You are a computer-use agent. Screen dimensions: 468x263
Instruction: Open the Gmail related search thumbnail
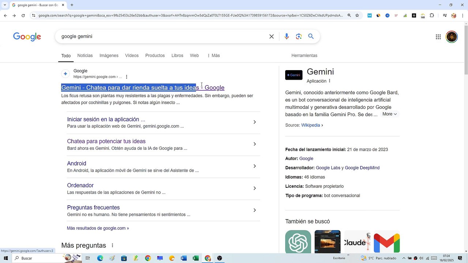click(387, 241)
